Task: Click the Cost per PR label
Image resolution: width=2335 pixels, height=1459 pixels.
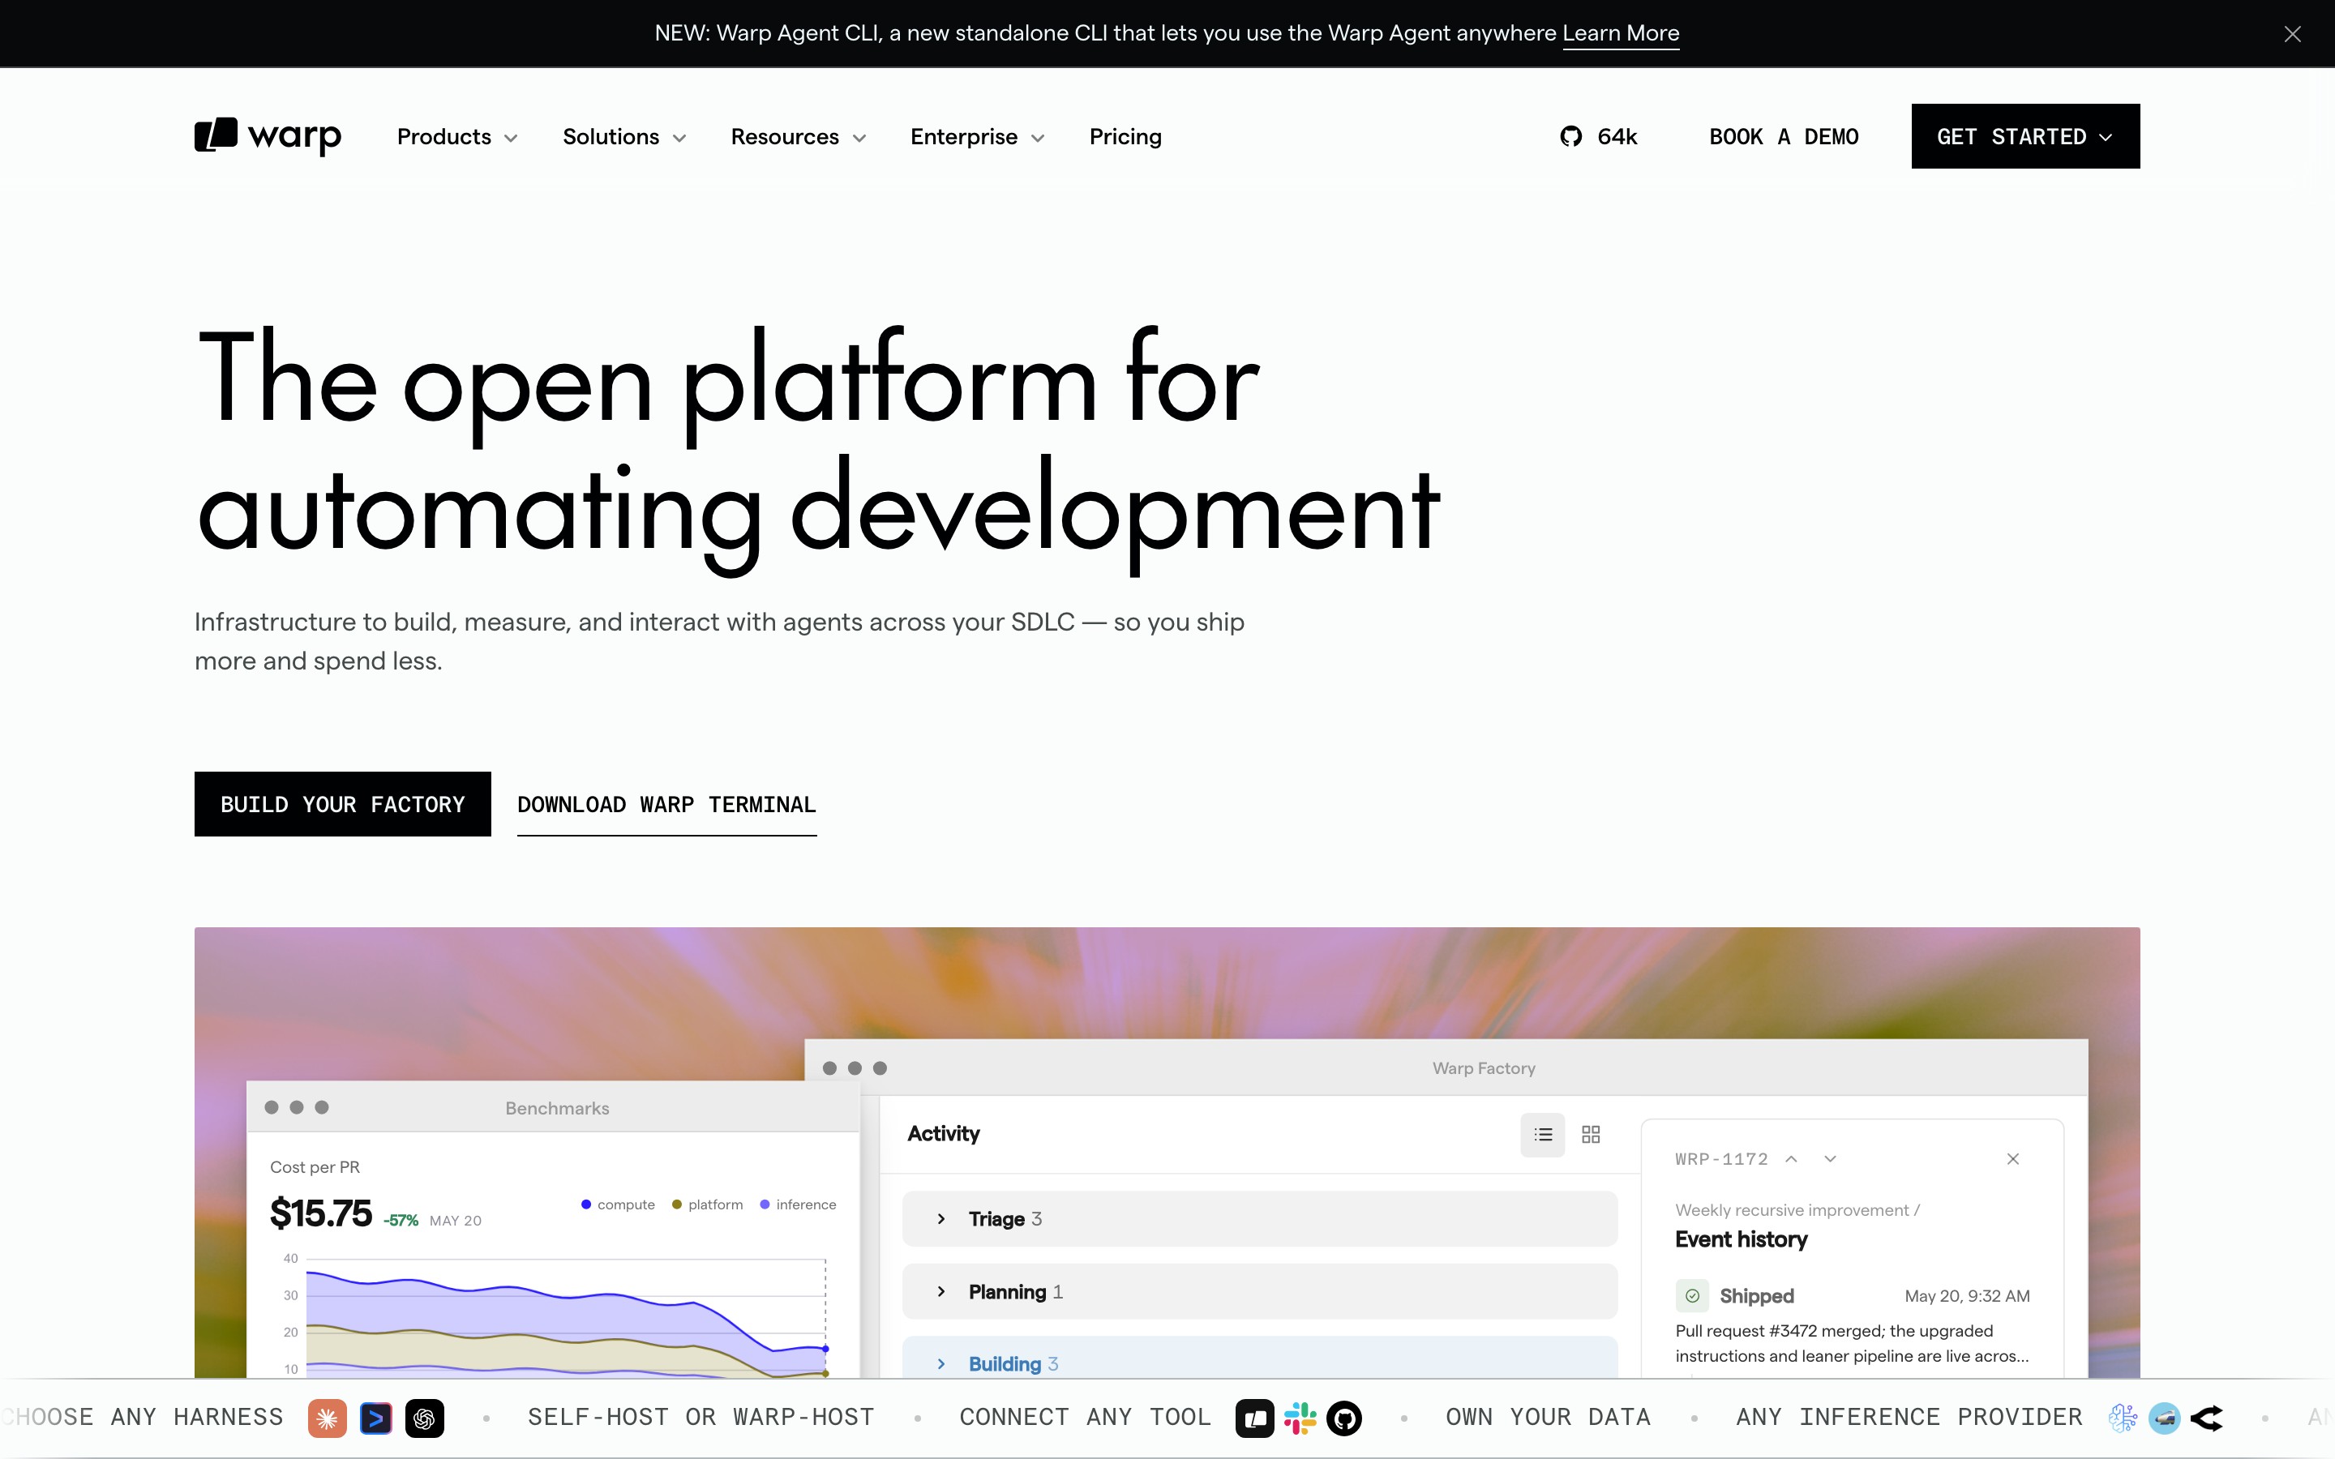Action: pyautogui.click(x=315, y=1167)
